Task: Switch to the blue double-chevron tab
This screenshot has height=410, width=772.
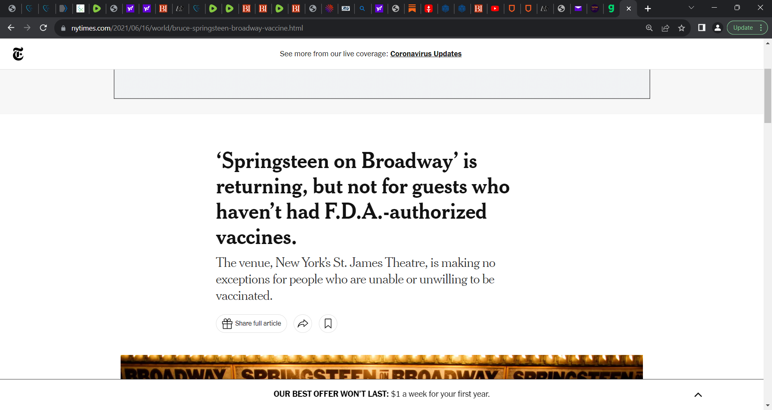Action: (63, 8)
